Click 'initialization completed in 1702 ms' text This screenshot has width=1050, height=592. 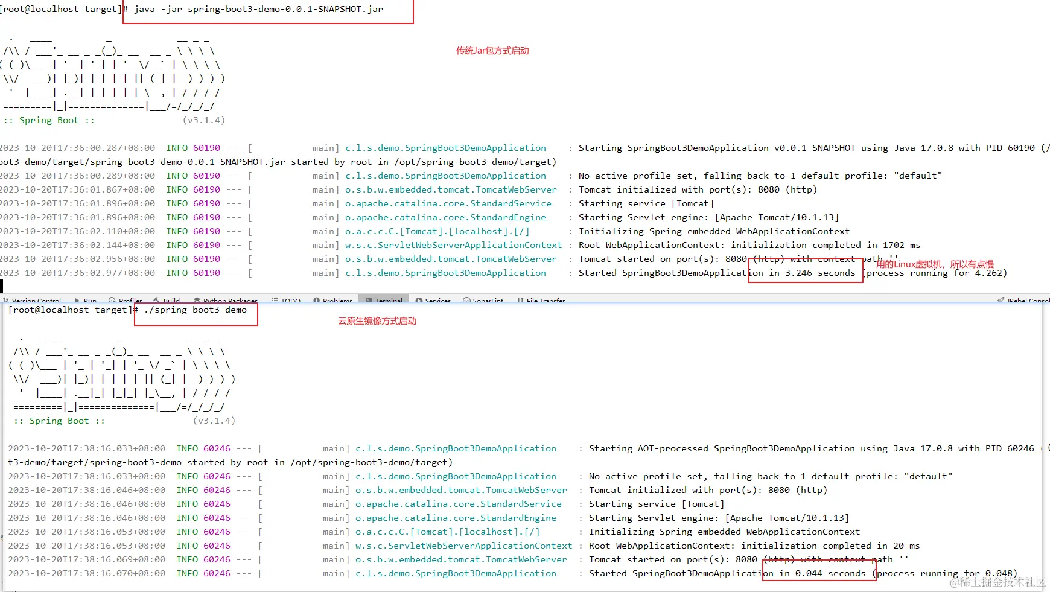coord(826,245)
